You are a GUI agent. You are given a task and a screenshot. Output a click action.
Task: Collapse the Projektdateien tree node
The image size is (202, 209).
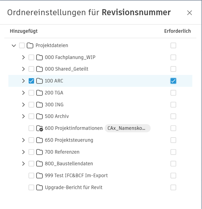14,45
